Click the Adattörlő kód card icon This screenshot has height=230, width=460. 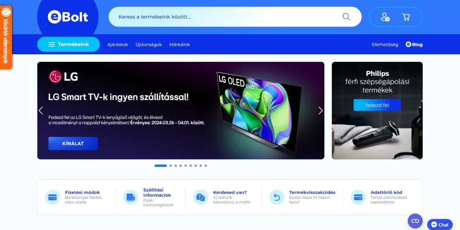358,197
